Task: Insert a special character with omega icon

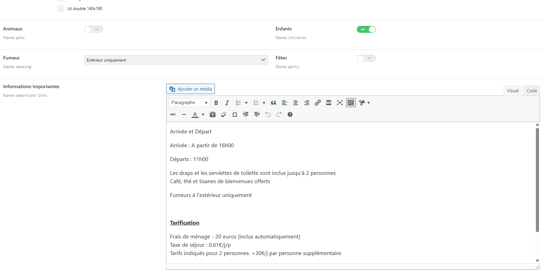Action: (x=235, y=114)
